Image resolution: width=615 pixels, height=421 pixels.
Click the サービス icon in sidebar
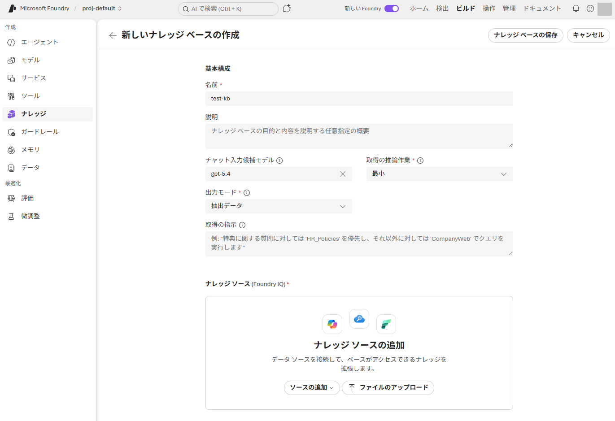pos(11,78)
